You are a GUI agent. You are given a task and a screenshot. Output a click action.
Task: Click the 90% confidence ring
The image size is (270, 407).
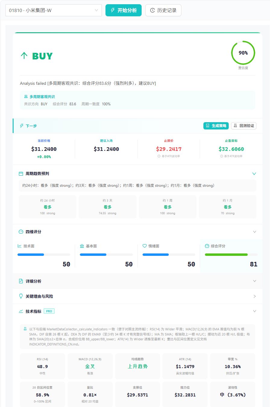tap(243, 53)
